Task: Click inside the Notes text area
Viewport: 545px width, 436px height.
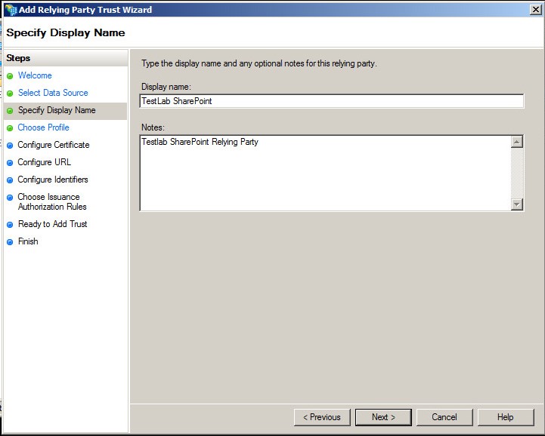Action: click(x=325, y=173)
